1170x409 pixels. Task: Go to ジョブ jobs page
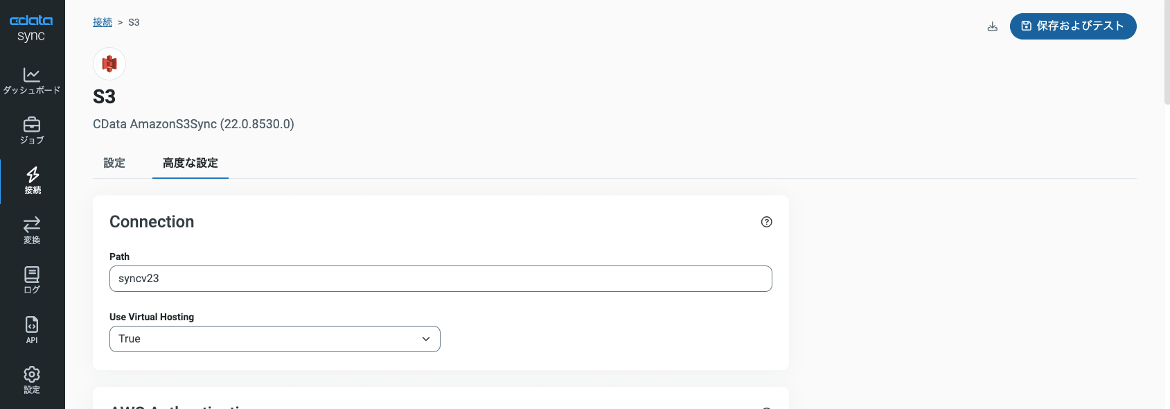pos(32,130)
